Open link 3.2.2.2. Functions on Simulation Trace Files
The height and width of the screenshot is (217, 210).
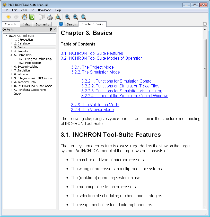click(120, 86)
